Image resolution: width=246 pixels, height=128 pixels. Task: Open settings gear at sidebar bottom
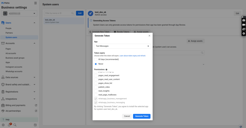3,125
